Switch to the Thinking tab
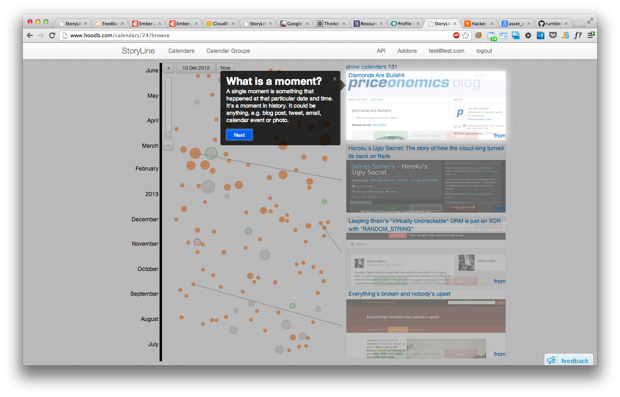The image size is (620, 397). tap(331, 24)
